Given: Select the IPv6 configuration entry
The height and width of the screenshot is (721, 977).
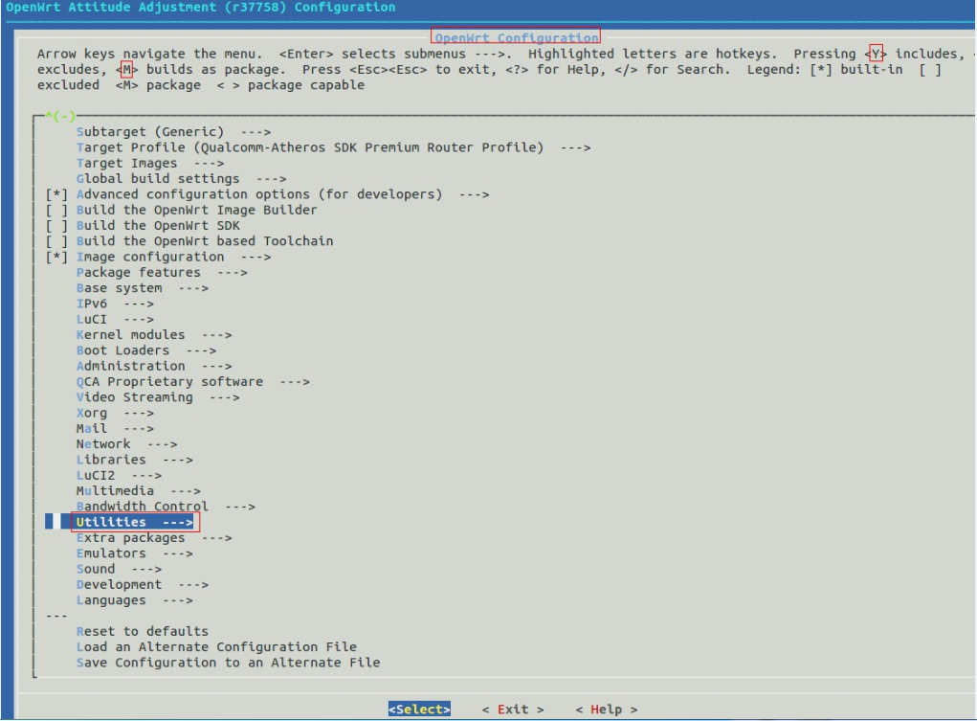Looking at the screenshot, I should point(95,303).
